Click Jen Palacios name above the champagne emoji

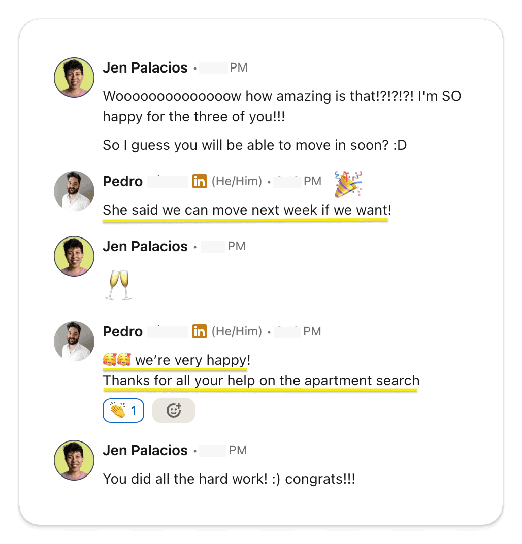145,247
